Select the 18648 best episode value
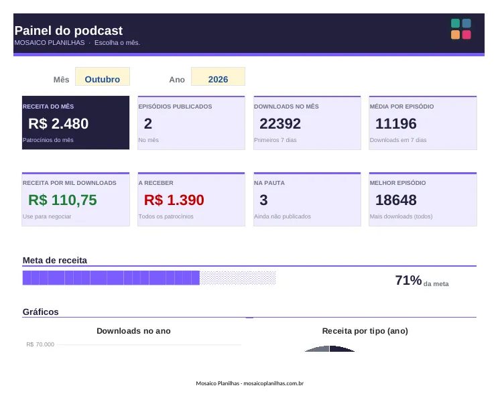Viewport: 498px width, 400px height. click(x=395, y=200)
